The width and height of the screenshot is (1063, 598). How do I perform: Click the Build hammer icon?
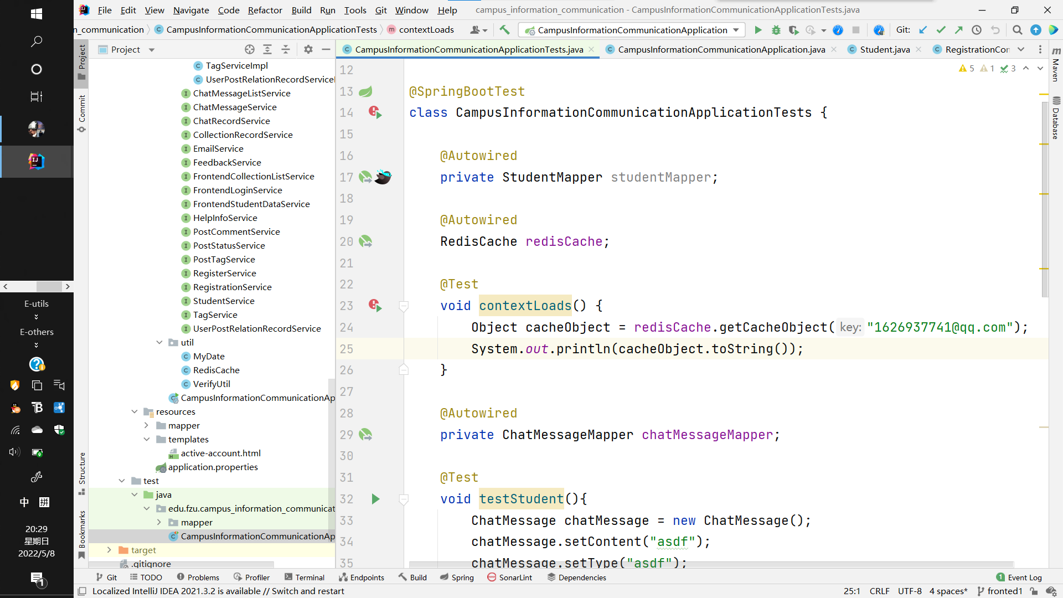tap(504, 30)
